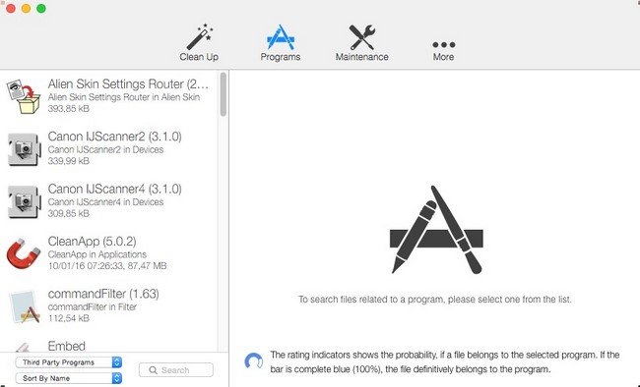640x387 pixels.
Task: Click 'commandFilter in Filter' subtitle
Action: point(92,306)
